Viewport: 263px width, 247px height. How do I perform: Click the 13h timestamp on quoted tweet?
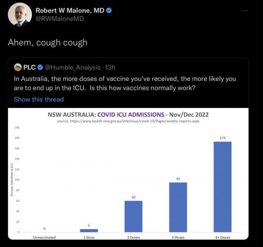click(110, 68)
